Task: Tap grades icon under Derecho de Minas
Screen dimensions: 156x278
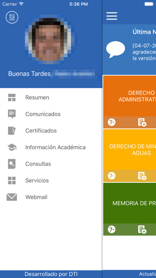Action: point(112,176)
